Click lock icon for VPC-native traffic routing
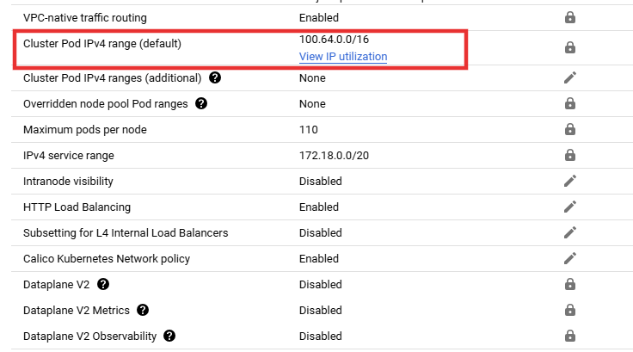 [569, 17]
